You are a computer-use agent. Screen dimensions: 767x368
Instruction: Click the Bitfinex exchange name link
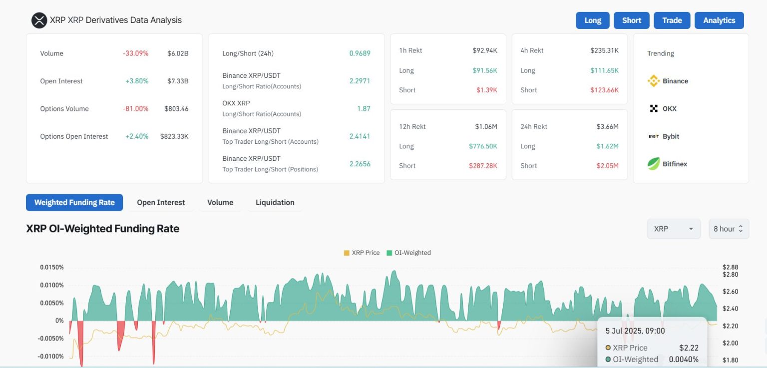[675, 164]
